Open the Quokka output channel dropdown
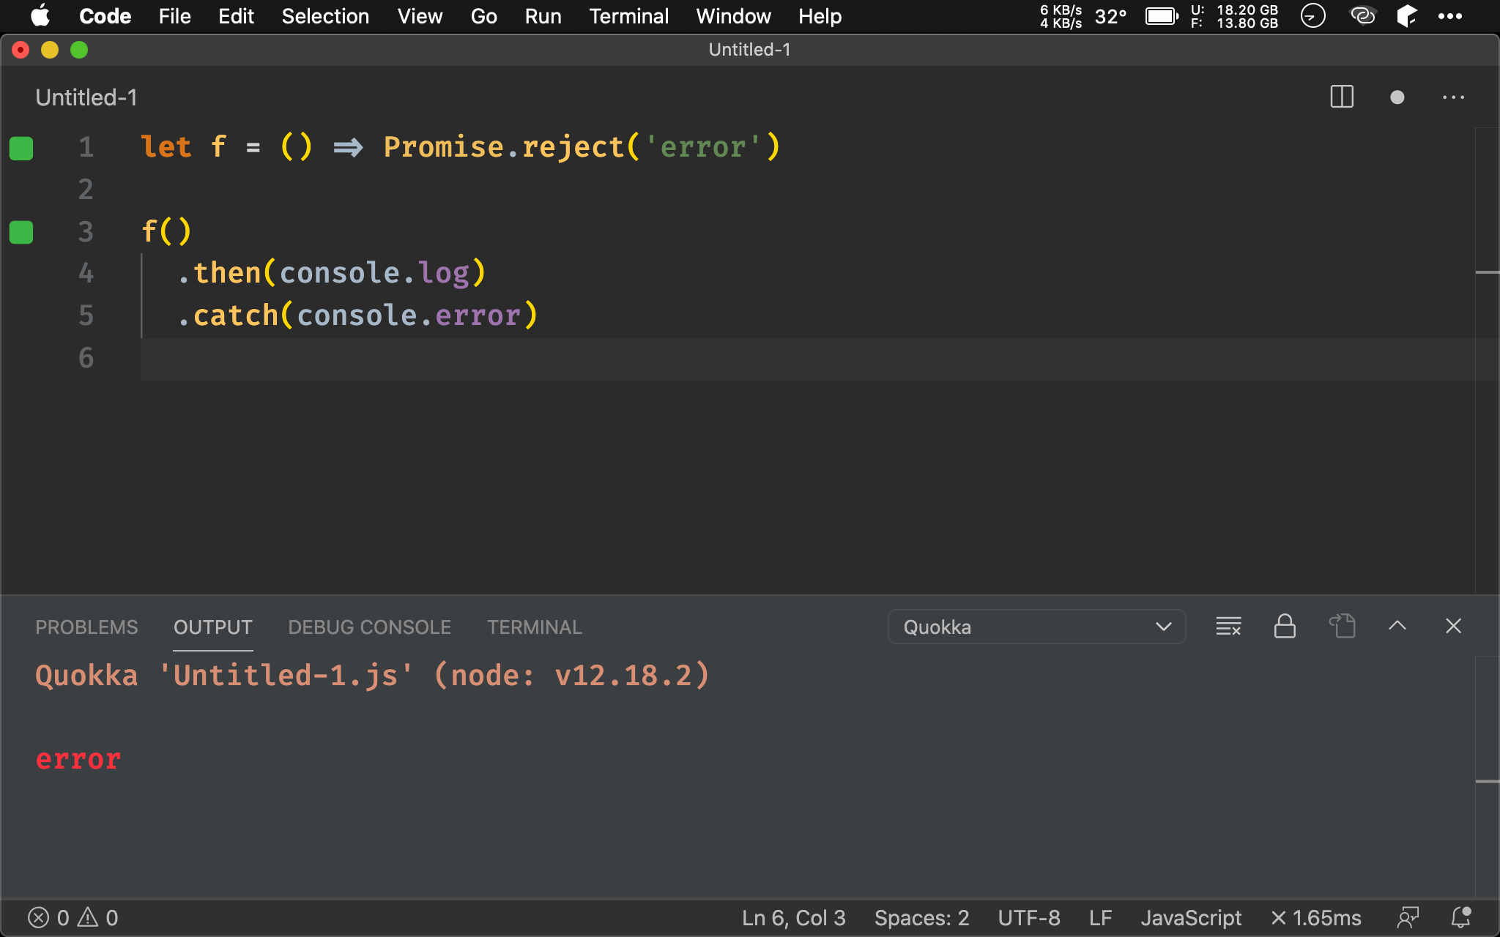The image size is (1500, 937). click(x=1036, y=627)
